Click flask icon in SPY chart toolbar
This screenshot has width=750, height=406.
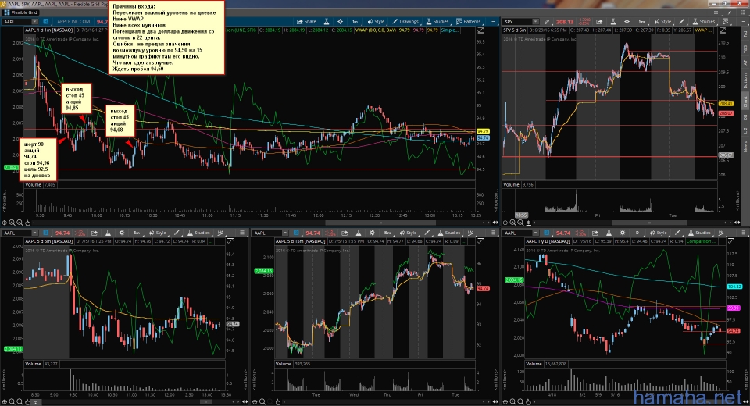click(x=612, y=22)
